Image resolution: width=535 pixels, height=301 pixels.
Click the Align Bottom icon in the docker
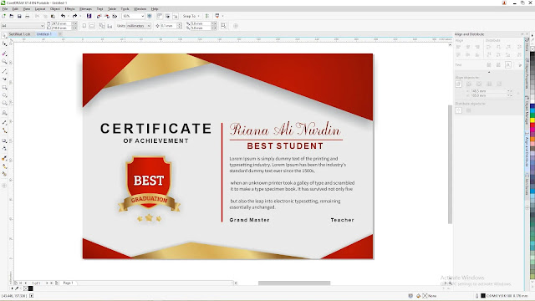pyautogui.click(x=477, y=54)
